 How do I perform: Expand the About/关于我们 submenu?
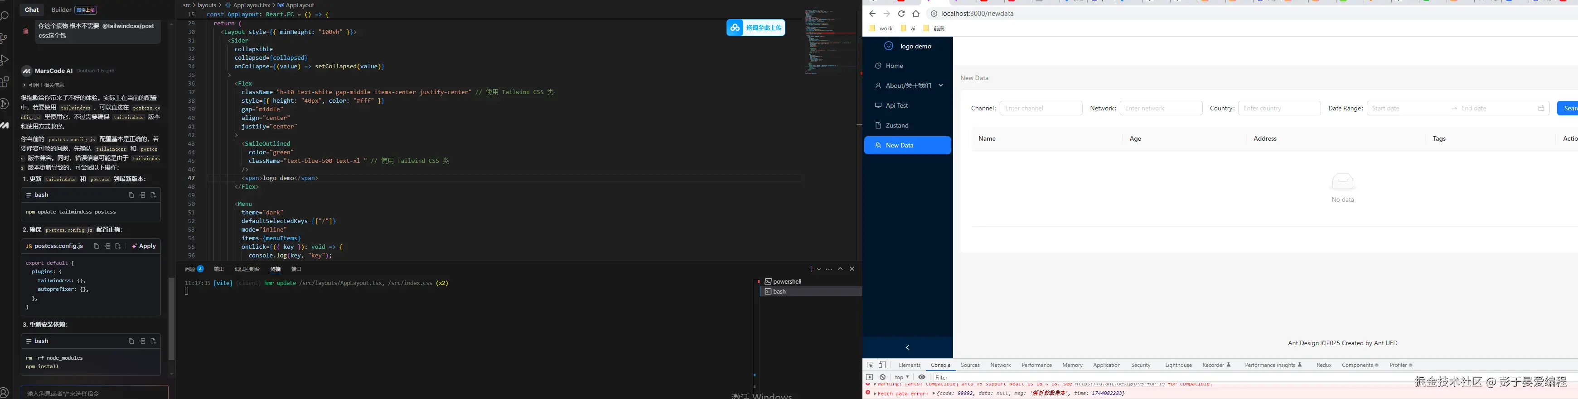click(940, 85)
